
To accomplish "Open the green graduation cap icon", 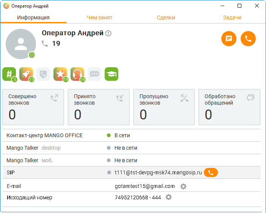I will (111, 74).
